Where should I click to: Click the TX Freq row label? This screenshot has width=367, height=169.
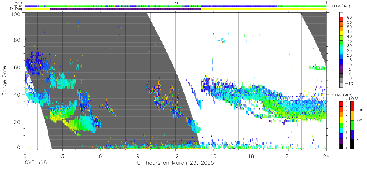click(16, 9)
